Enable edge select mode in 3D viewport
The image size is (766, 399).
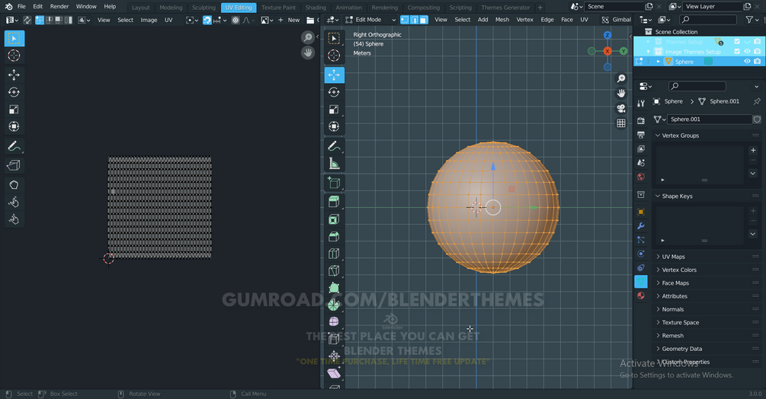point(415,20)
